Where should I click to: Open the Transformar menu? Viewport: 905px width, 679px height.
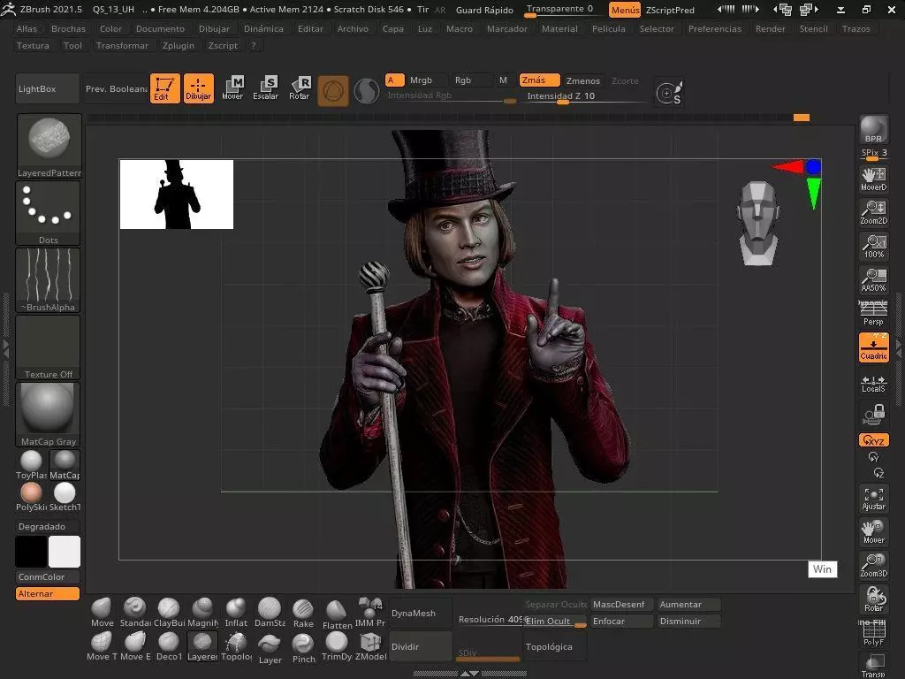[x=122, y=46]
